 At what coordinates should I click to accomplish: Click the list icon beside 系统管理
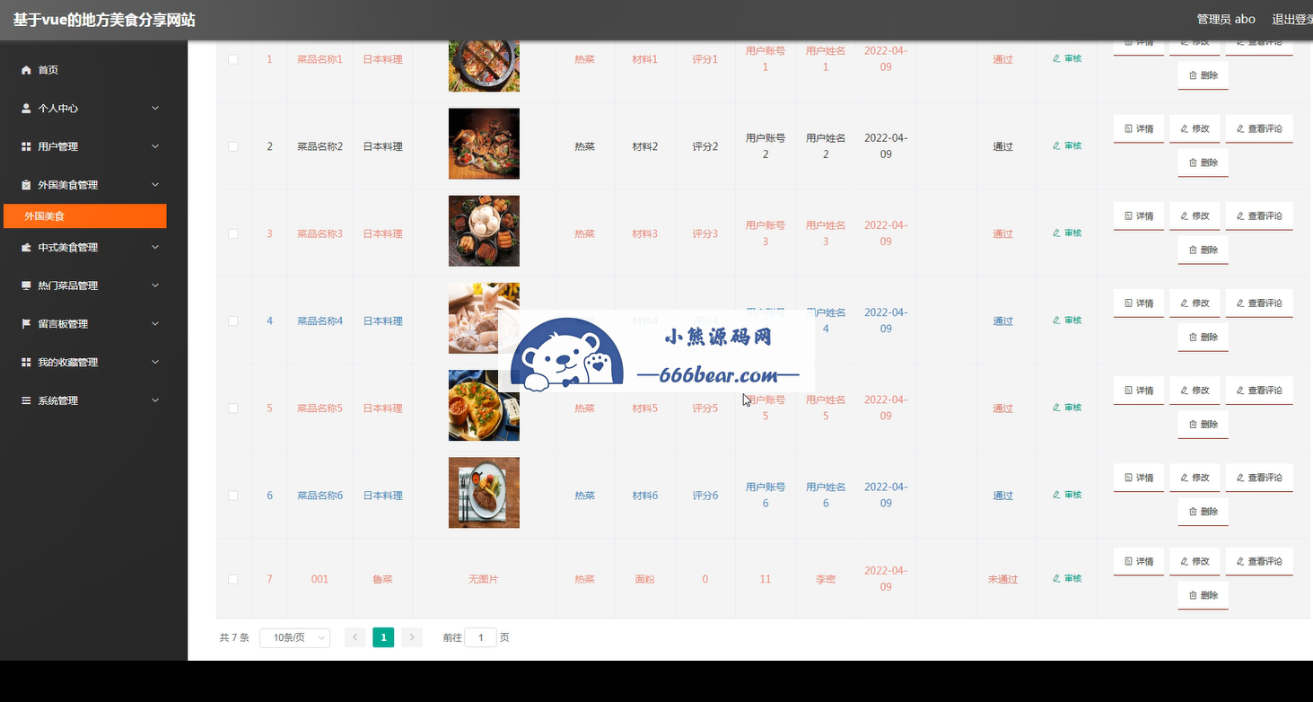pos(26,400)
